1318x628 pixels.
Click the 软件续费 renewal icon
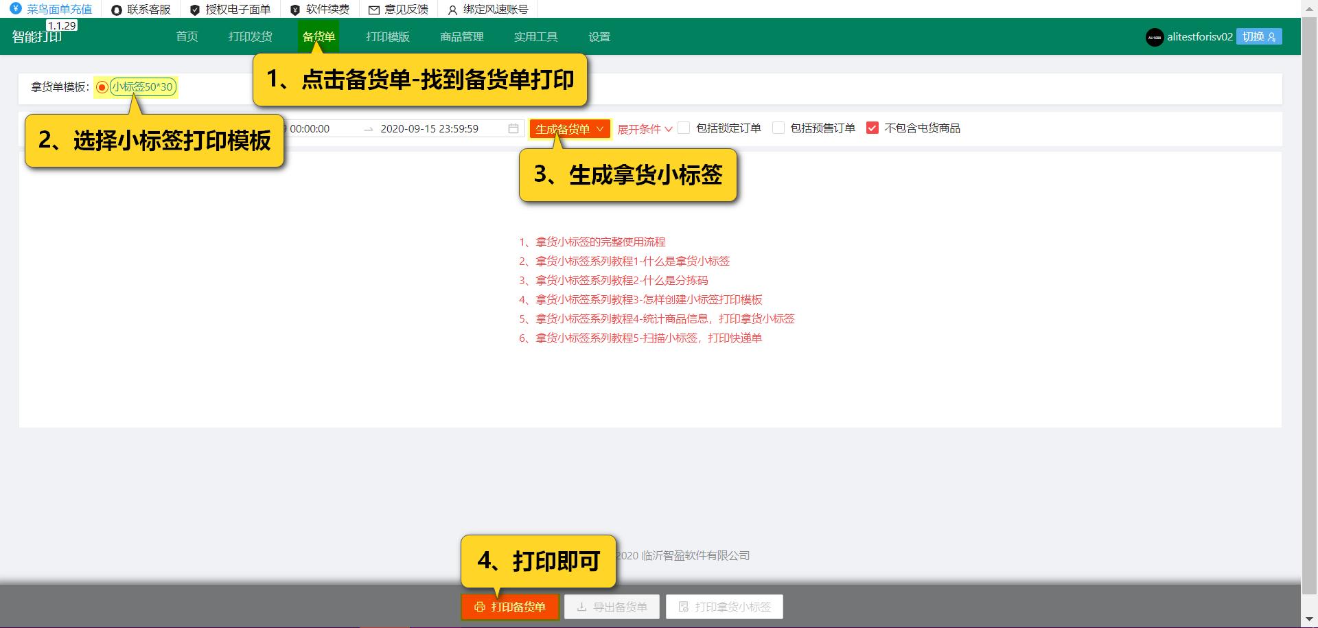(295, 9)
